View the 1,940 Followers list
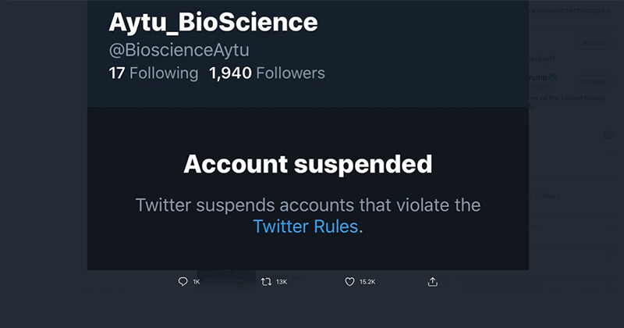This screenshot has width=624, height=328. [267, 73]
